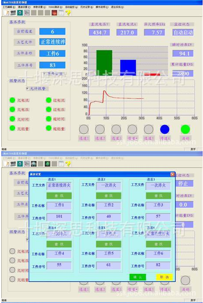Open the 工艺编辑 menu in upper window
203x303 pixels.
9,7
